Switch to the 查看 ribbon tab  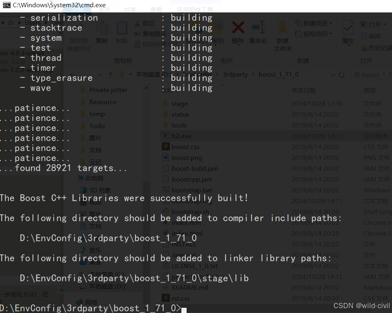pos(156,10)
